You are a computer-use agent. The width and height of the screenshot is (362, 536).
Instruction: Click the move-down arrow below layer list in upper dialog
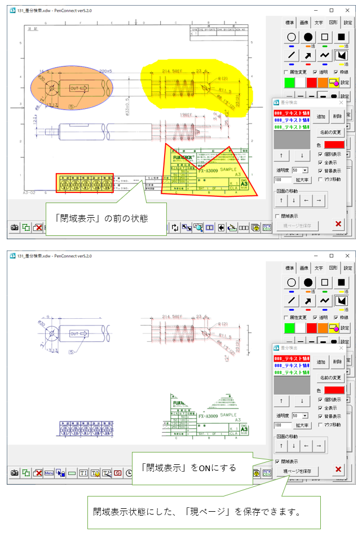[302, 155]
